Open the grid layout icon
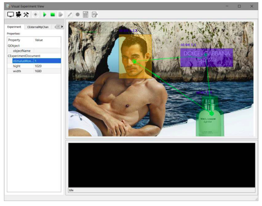262x206 pixels. 85,14
